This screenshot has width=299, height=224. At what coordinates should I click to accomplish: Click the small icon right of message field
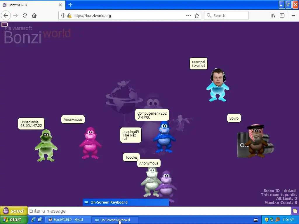click(x=295, y=211)
